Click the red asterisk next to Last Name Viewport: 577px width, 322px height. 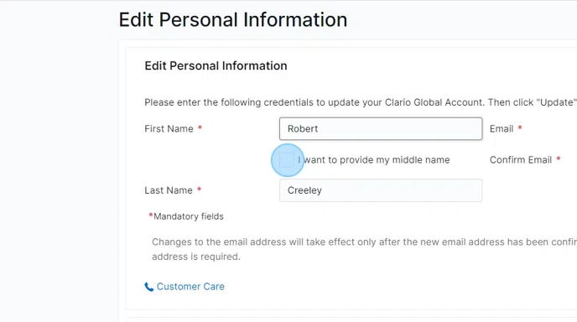click(199, 190)
